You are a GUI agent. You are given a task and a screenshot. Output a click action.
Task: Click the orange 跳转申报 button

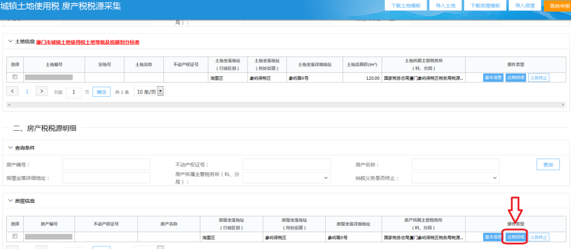coord(557,6)
